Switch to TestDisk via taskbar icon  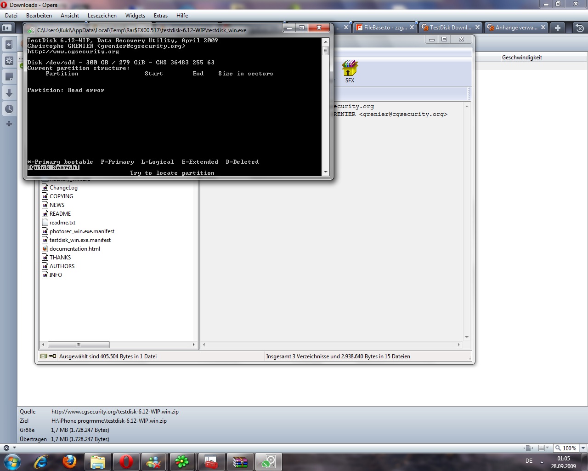coord(268,462)
